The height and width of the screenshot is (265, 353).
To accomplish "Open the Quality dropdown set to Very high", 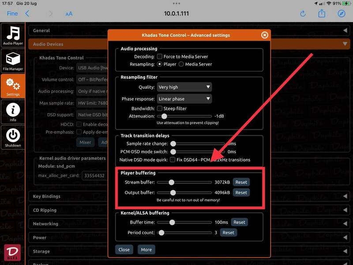I will click(184, 87).
